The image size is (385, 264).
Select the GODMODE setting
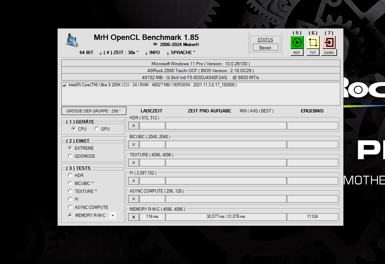(70, 156)
